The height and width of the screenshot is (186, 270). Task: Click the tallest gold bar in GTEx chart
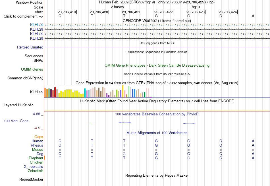tap(122, 91)
